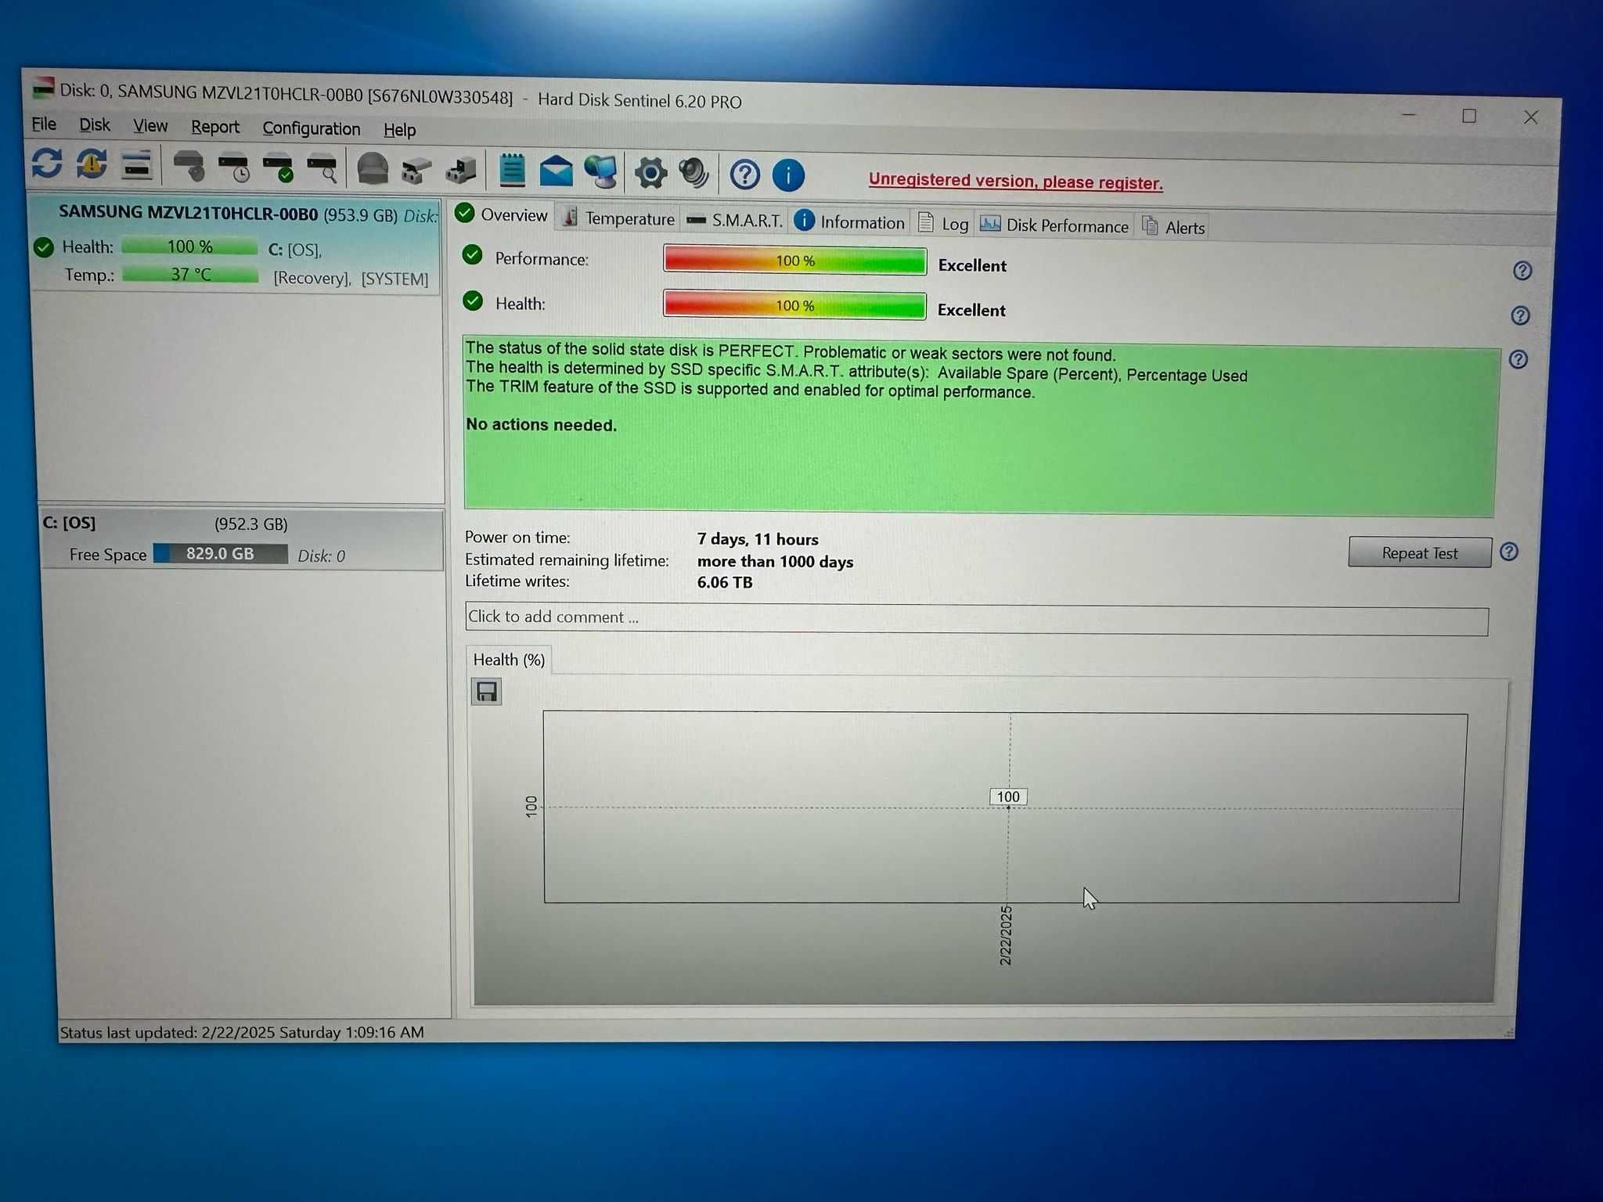Open the Disk menu
This screenshot has height=1202, width=1603.
pos(95,125)
